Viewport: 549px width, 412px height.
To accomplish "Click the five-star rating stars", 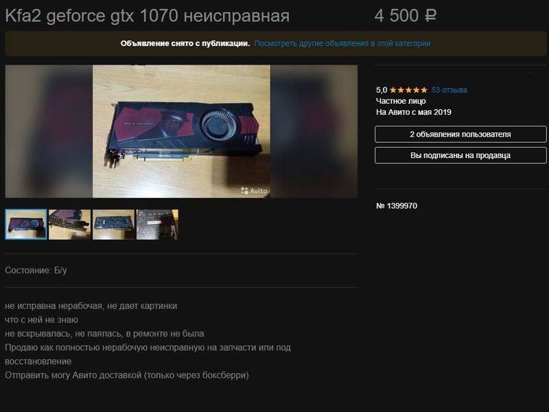I will pyautogui.click(x=408, y=90).
